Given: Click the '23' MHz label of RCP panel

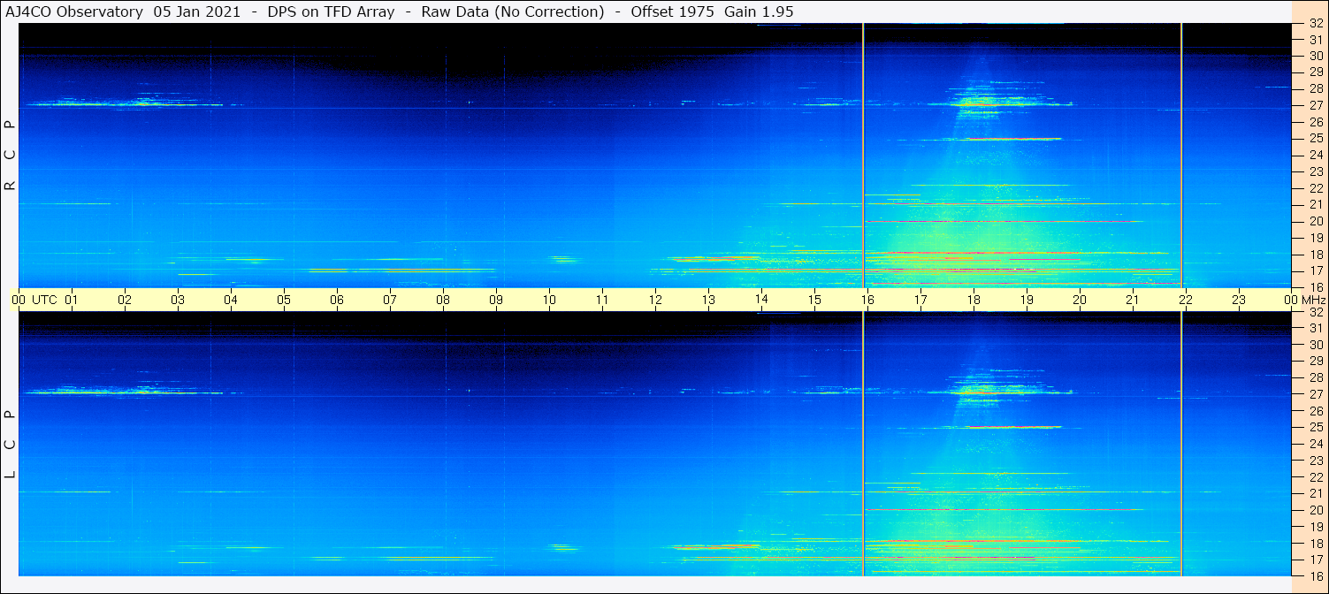Looking at the screenshot, I should (x=1316, y=171).
